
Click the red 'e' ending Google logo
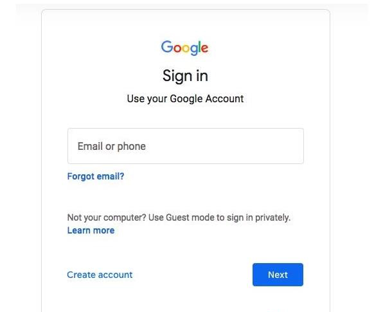pyautogui.click(x=204, y=48)
